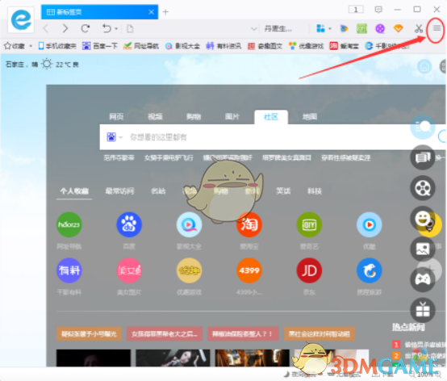Open the blue Baidu paw site icon
Viewport: 447px width, 381px height.
[x=129, y=224]
